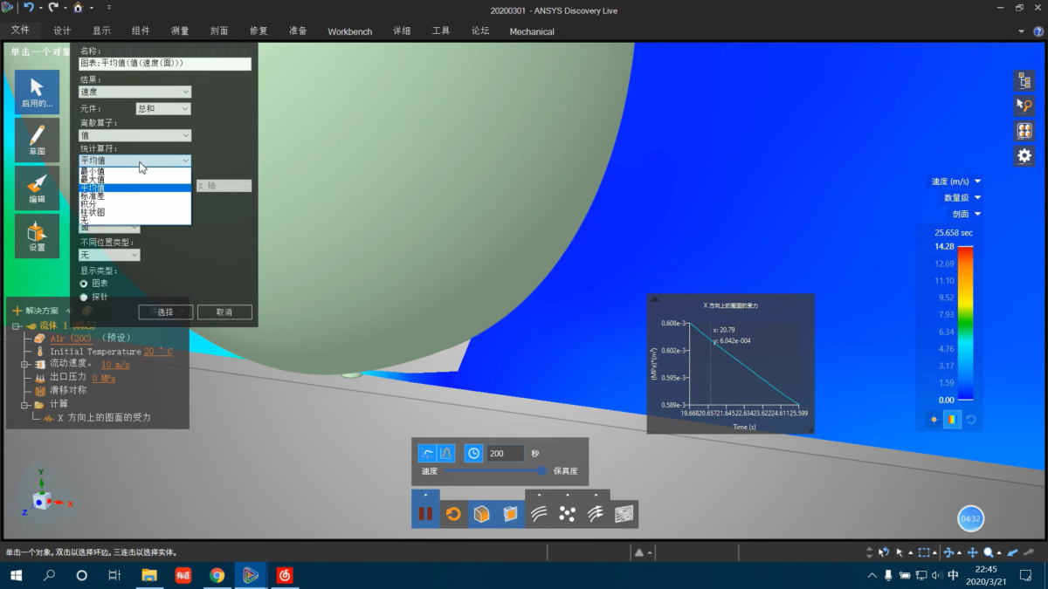The image size is (1048, 589).
Task: Choose 积分 from statistics list
Action: coord(134,204)
